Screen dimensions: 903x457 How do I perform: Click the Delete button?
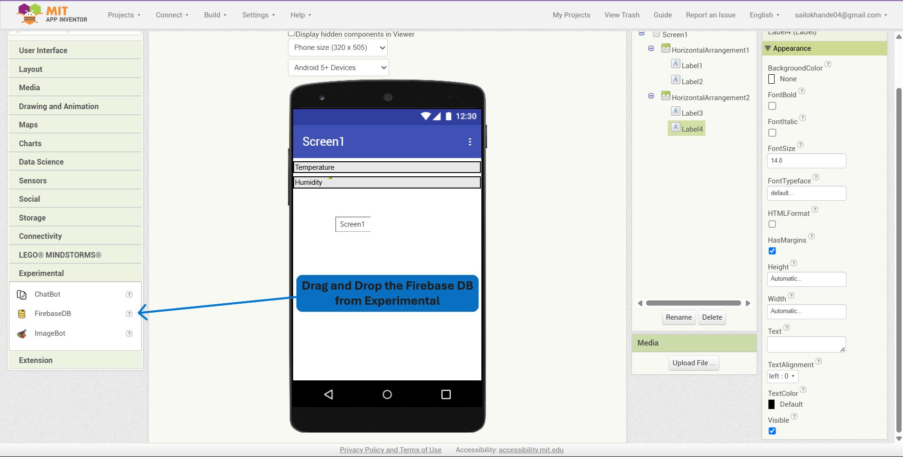[x=712, y=317]
